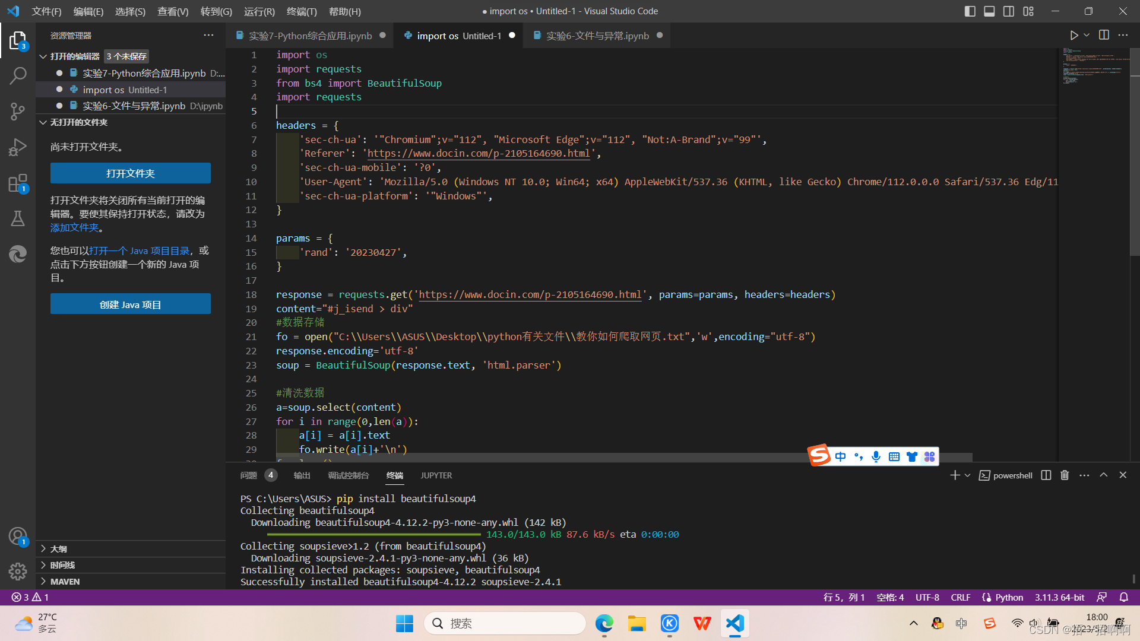Start a new terminal with plus icon

pos(955,475)
